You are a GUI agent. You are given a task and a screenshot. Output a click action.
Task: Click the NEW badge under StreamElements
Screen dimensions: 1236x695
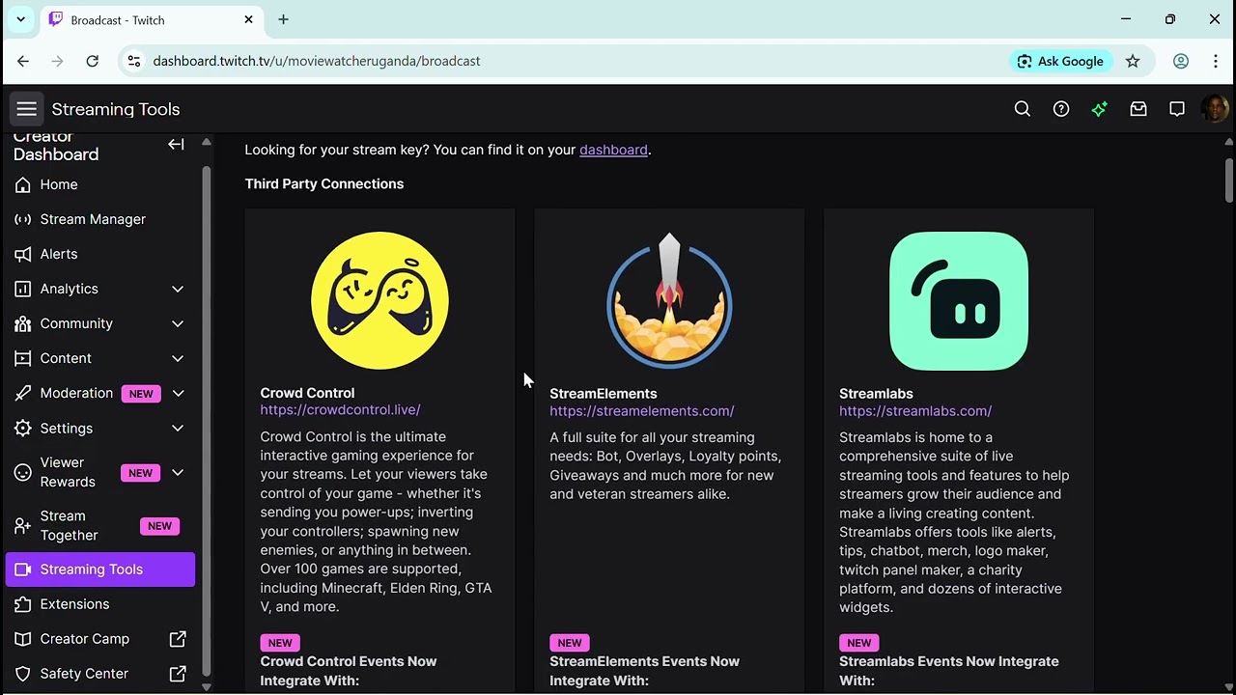[x=570, y=643]
